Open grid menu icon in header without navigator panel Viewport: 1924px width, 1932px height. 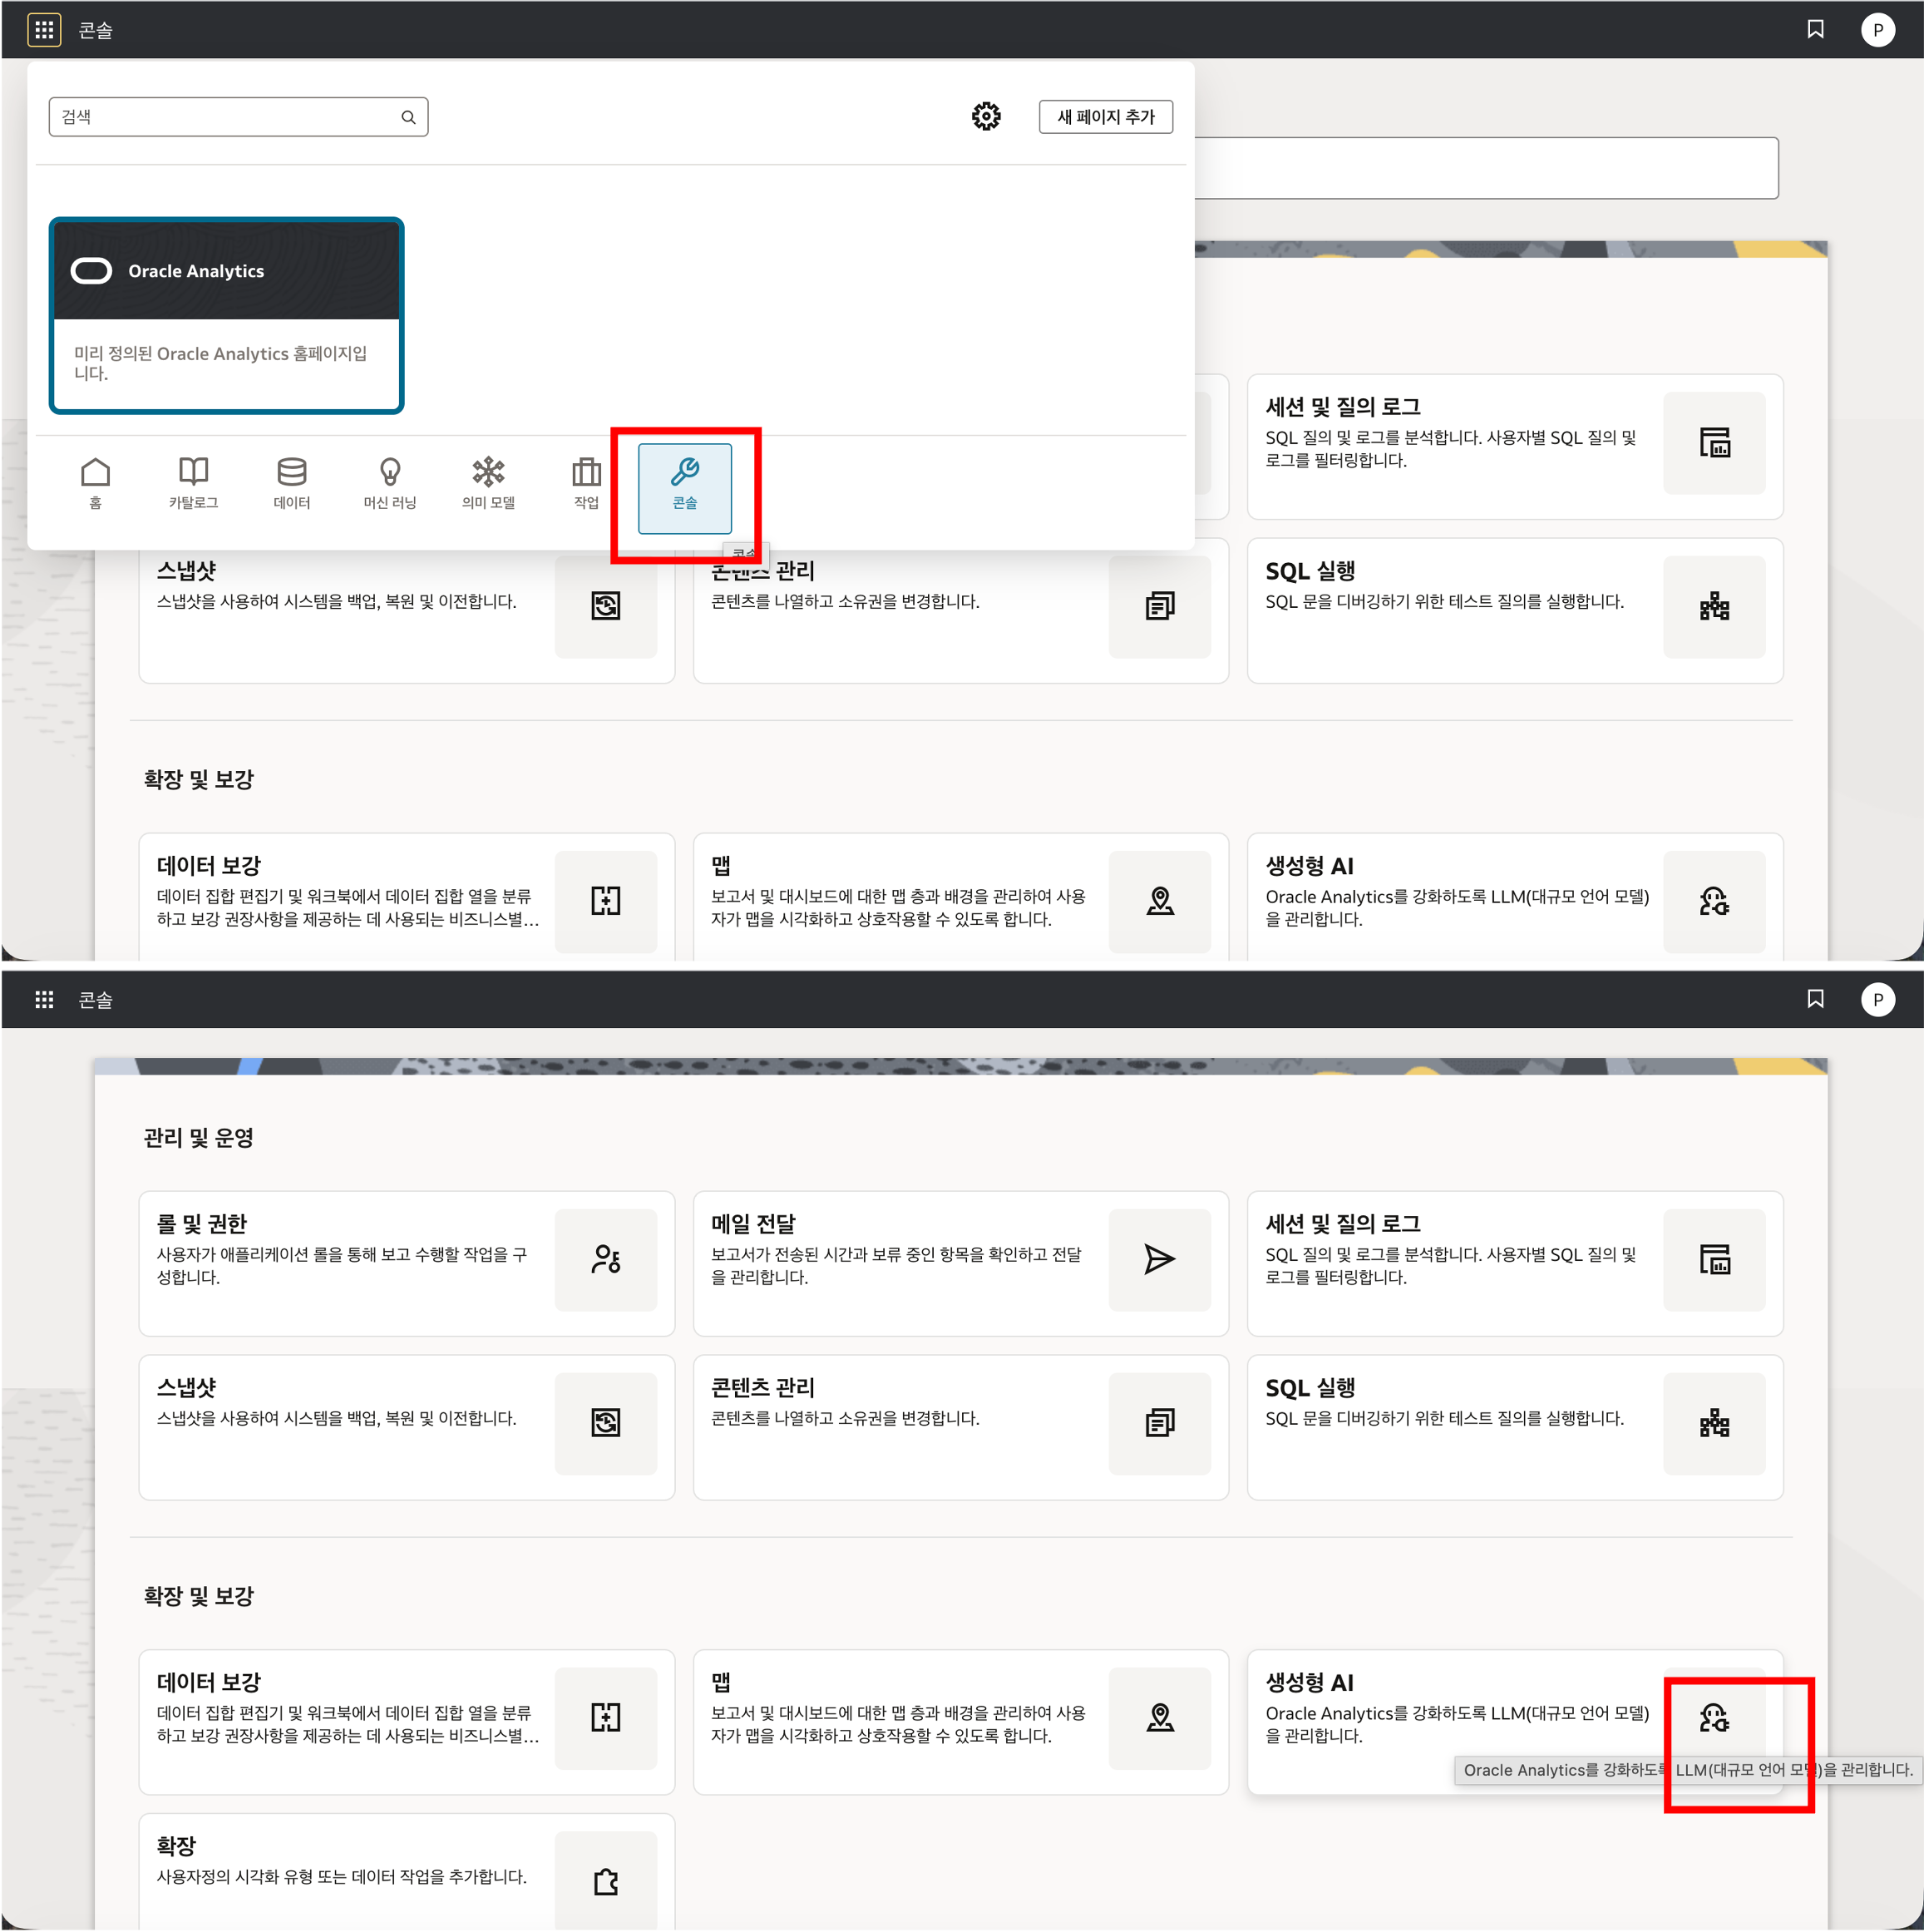pos(44,999)
